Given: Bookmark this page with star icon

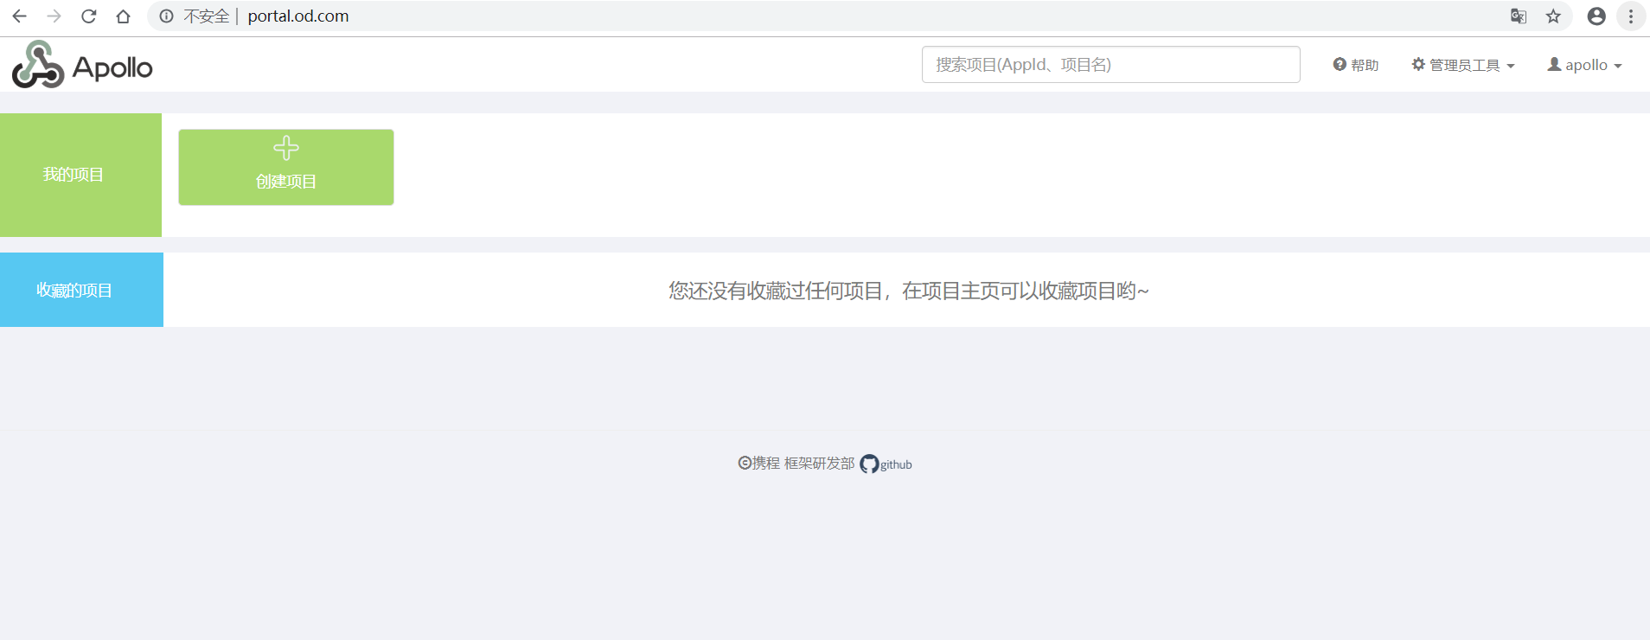Looking at the screenshot, I should tap(1553, 16).
